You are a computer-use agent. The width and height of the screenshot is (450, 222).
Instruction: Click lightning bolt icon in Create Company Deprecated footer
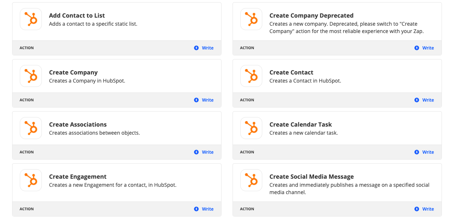417,48
